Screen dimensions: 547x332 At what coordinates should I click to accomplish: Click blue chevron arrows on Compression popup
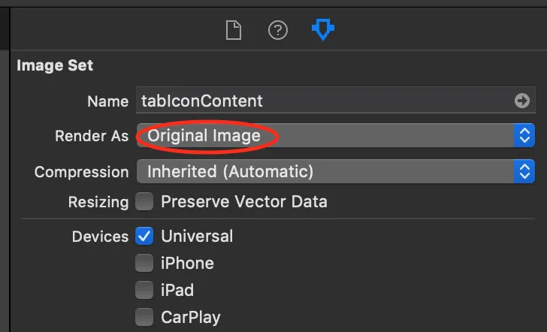coord(524,171)
